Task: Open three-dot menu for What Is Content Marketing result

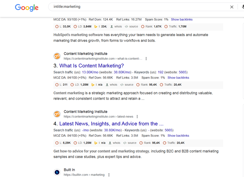Action: point(146,59)
